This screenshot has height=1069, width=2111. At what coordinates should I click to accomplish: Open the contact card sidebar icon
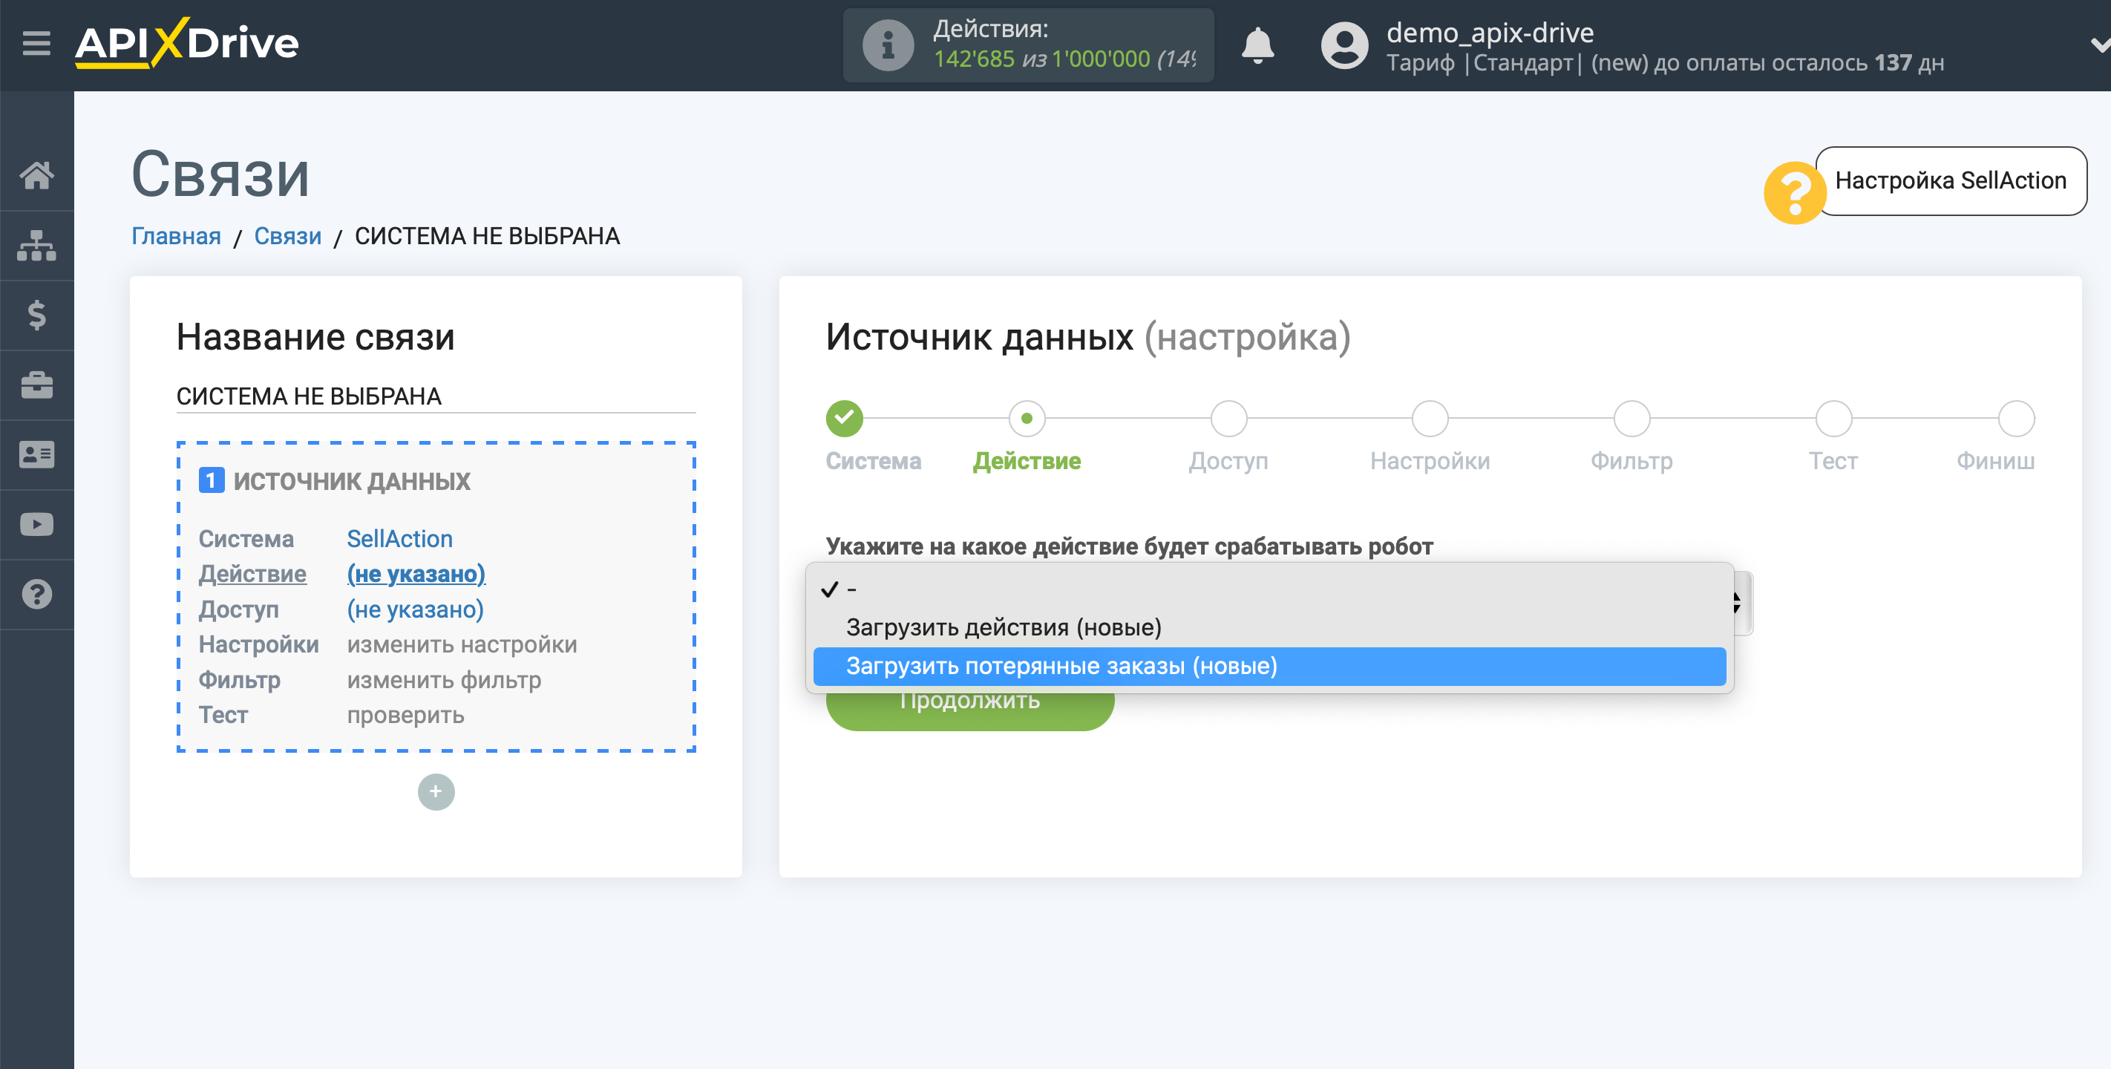coord(37,454)
